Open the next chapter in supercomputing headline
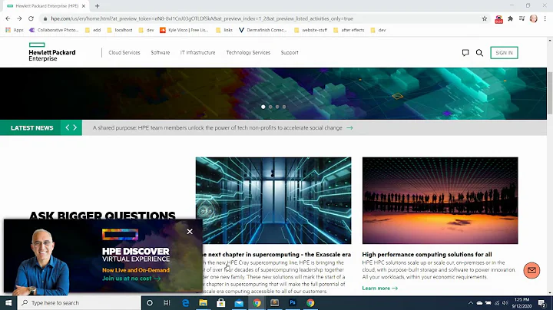Screen dimensions: 553x310 pyautogui.click(x=276, y=254)
